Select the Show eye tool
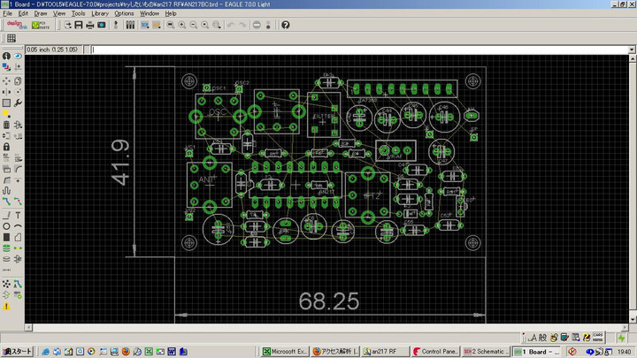This screenshot has width=637, height=358. click(18, 56)
